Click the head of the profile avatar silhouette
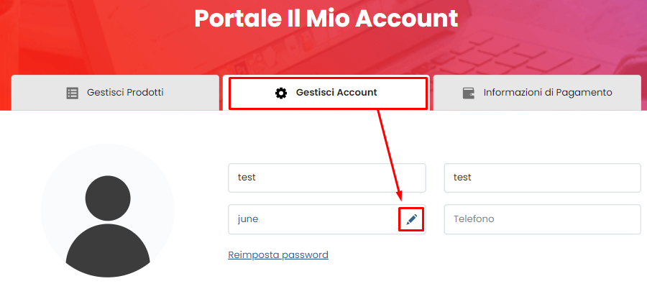647x294 pixels. [108, 198]
